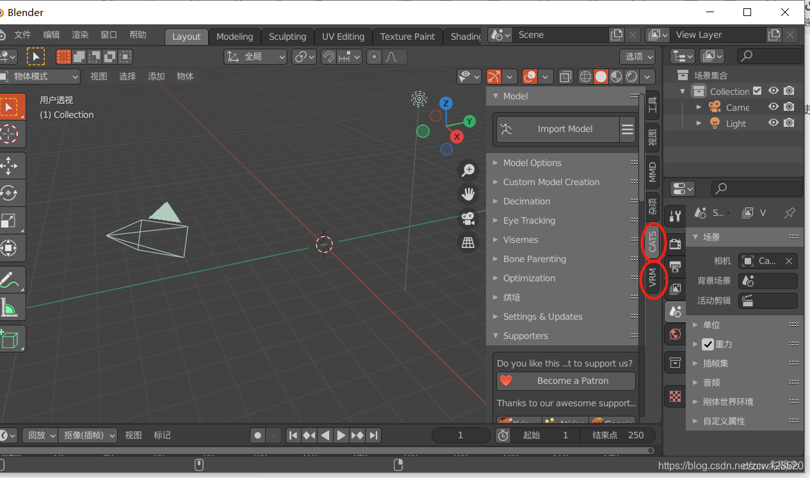Open Render properties tab icon
Viewport: 810px width, 478px height.
[x=675, y=244]
